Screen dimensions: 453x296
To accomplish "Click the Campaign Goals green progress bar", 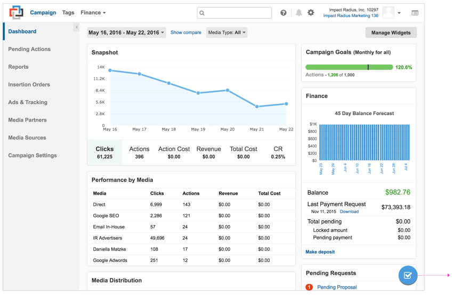I will [349, 67].
